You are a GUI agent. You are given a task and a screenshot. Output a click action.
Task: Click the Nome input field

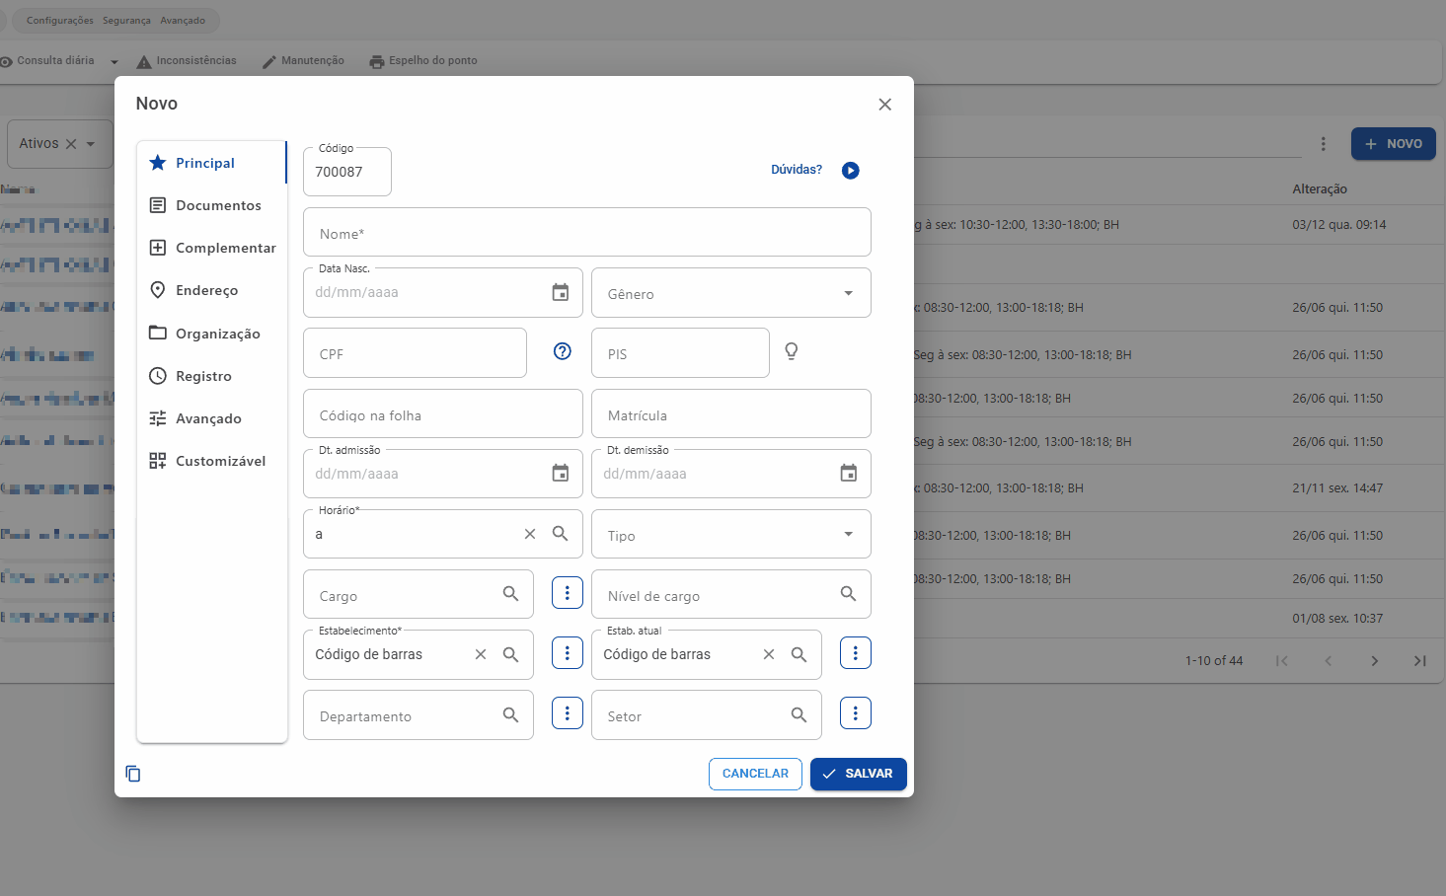coord(586,233)
